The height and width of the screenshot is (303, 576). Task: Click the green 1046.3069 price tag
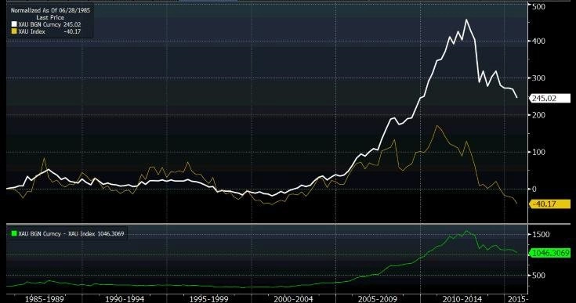(549, 253)
